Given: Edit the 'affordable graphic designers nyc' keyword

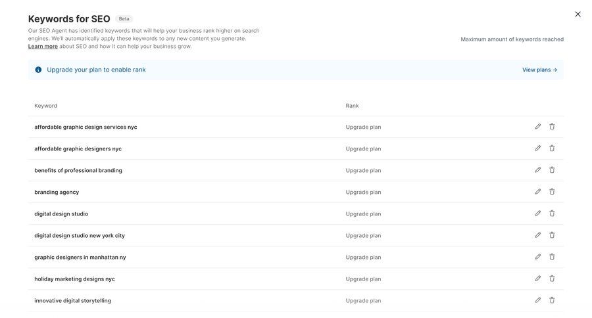Looking at the screenshot, I should (537, 148).
